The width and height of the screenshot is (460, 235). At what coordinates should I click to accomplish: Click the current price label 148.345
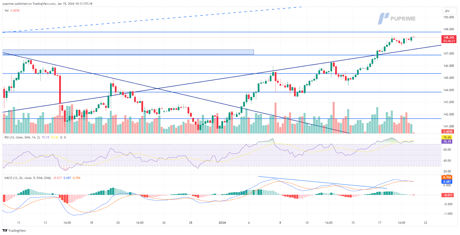[449, 38]
